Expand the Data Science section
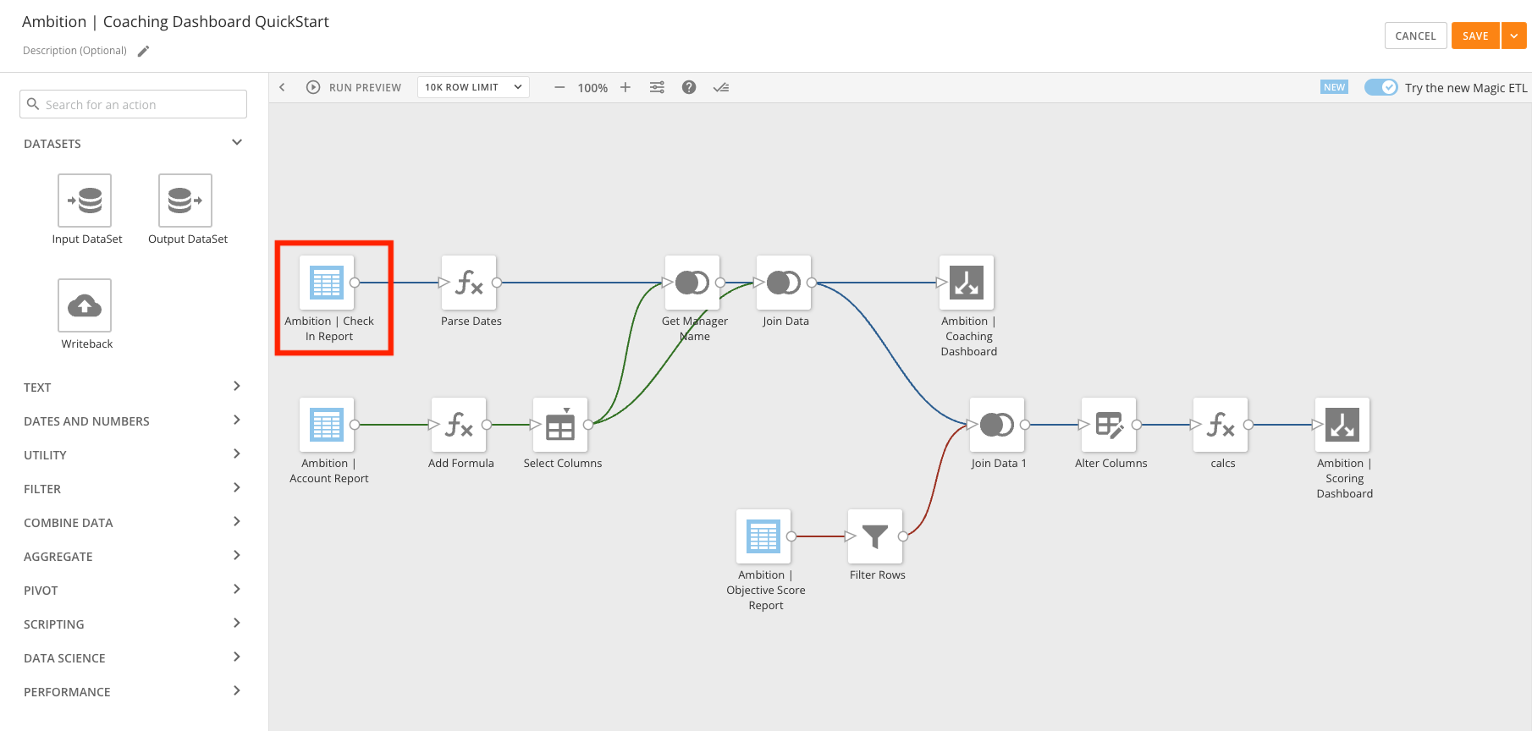1532x731 pixels. (x=237, y=657)
